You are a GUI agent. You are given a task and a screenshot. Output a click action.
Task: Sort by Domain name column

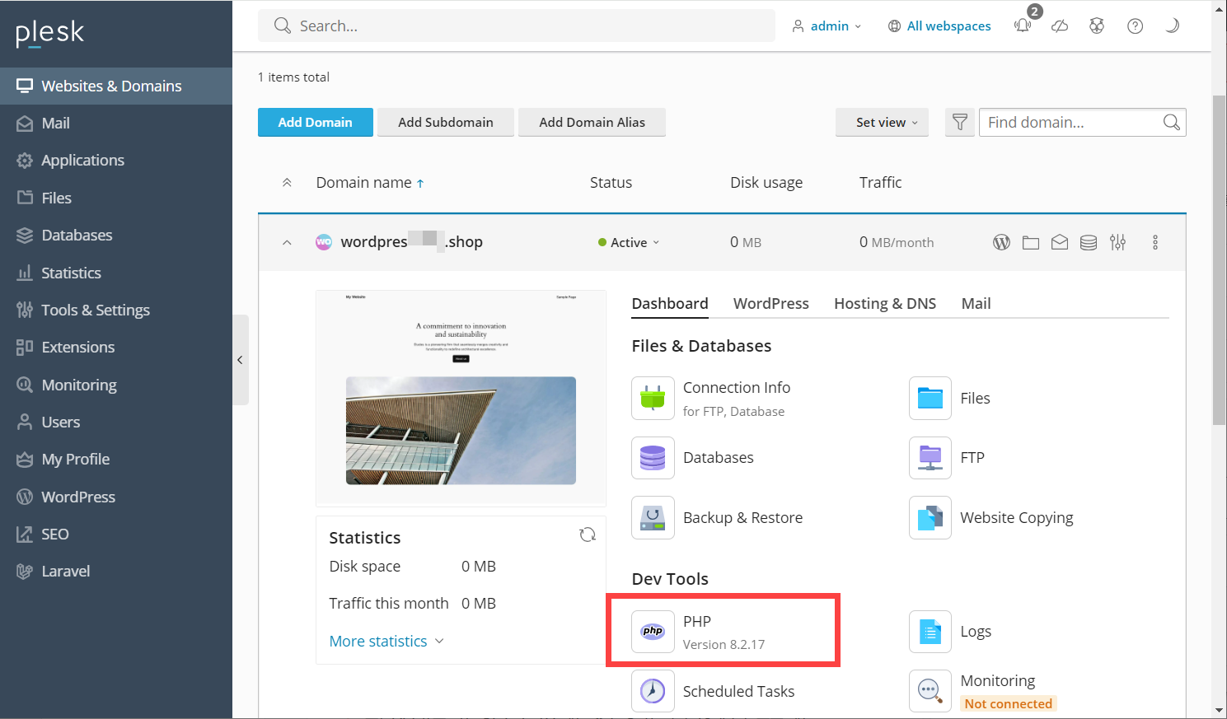370,183
